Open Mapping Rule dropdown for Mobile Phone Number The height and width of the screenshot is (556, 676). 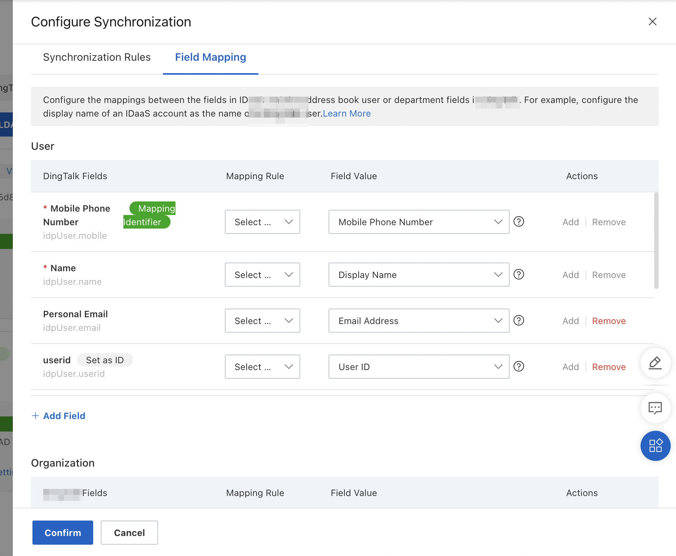(x=263, y=222)
